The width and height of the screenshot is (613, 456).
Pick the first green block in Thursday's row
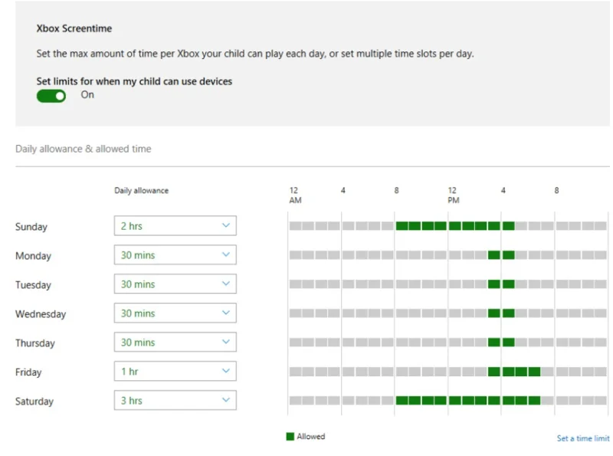click(x=494, y=343)
